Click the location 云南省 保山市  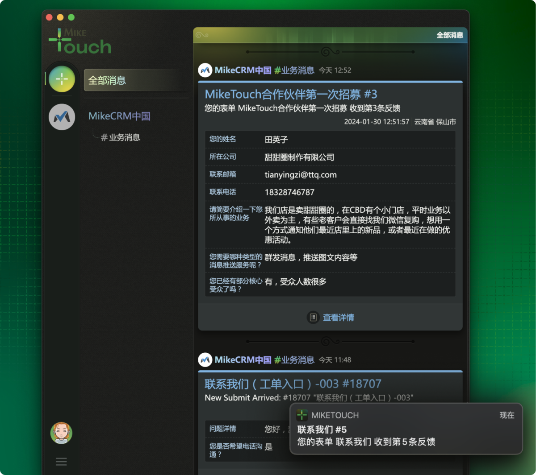click(x=435, y=121)
